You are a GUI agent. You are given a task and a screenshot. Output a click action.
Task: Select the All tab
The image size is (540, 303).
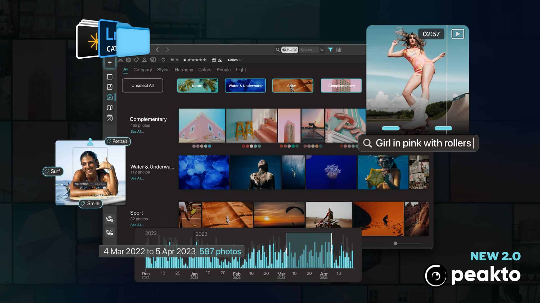(x=126, y=70)
